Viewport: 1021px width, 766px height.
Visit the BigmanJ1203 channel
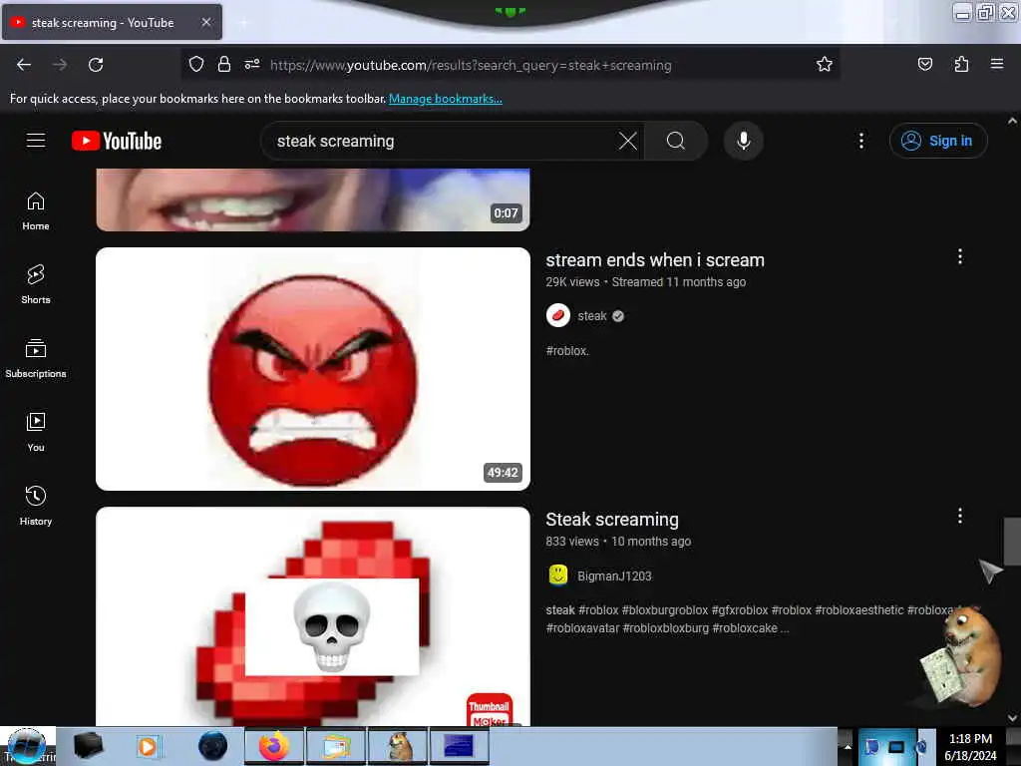click(614, 575)
